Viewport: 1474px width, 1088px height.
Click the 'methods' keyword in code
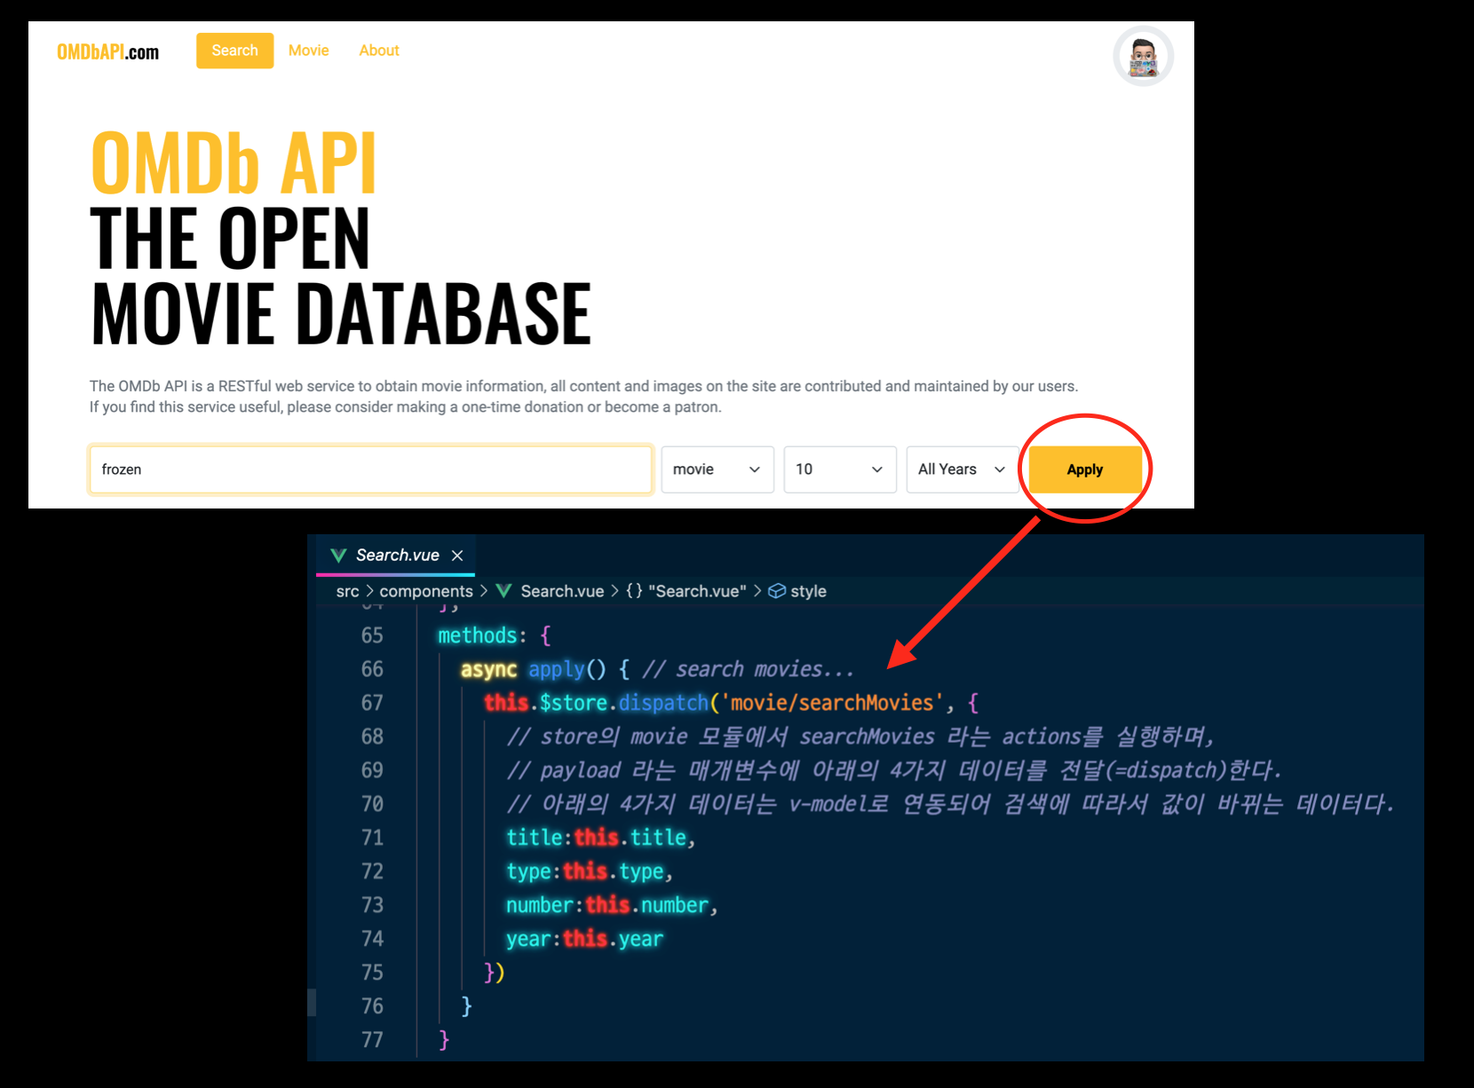point(478,635)
